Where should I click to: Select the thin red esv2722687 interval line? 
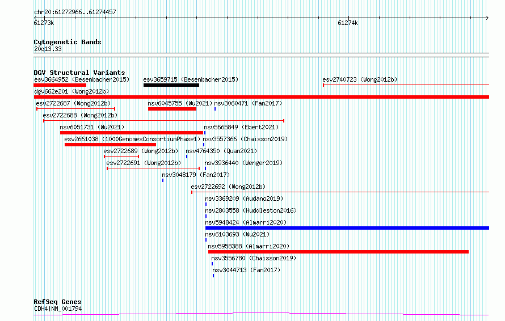pos(75,109)
